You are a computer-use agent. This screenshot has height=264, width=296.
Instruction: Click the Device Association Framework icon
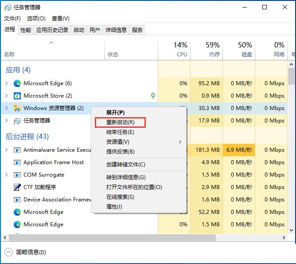[x=17, y=200]
